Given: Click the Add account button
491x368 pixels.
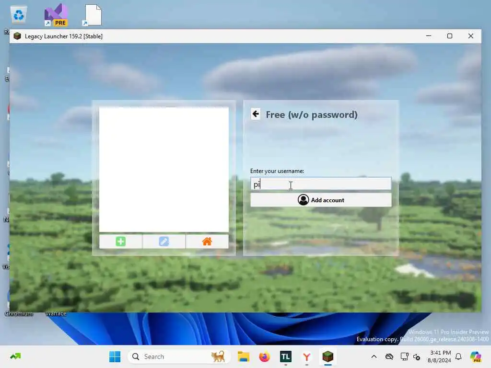Looking at the screenshot, I should click(x=321, y=200).
